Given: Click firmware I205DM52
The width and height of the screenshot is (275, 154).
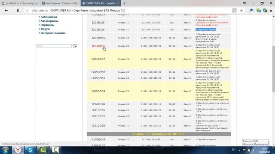Looking at the screenshot, I should [x=98, y=72].
